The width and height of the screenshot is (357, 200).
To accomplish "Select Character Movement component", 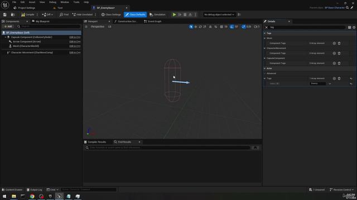I will [x=32, y=52].
